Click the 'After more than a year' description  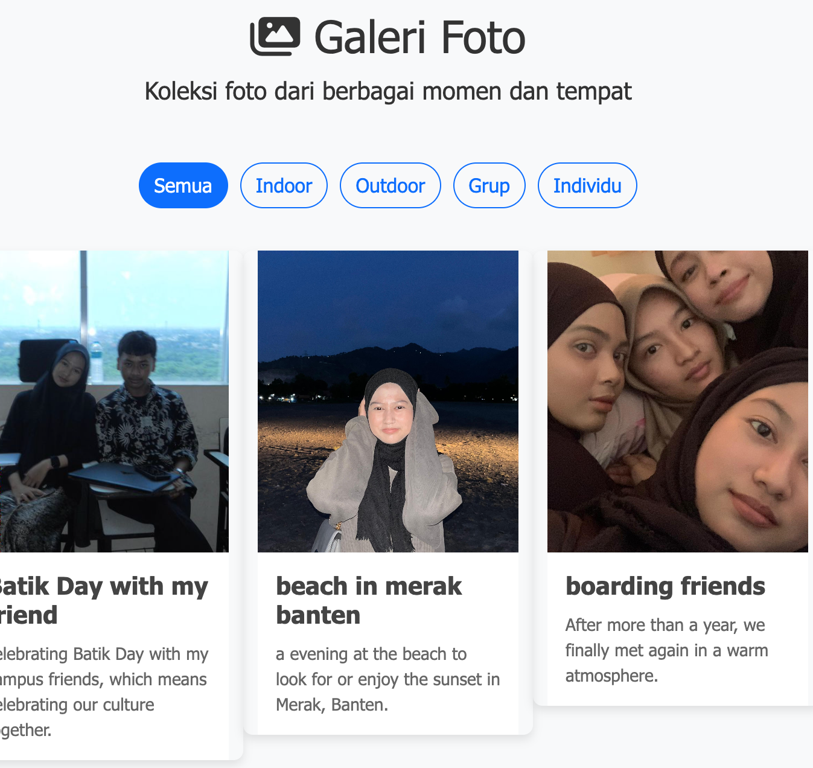tap(667, 650)
